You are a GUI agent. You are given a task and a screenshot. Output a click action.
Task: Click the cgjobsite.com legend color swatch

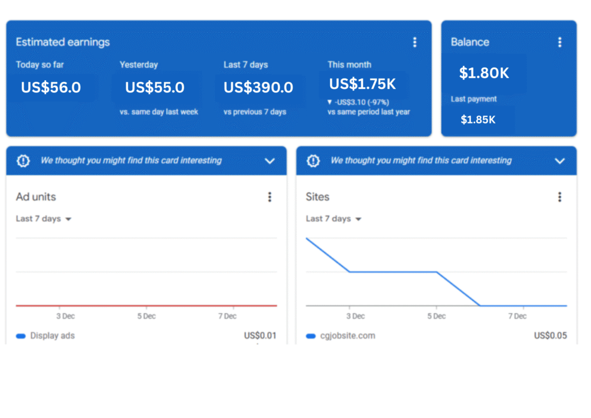click(311, 336)
